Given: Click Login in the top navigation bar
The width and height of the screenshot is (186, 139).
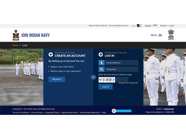Looking at the screenshot, I should [x=171, y=26].
